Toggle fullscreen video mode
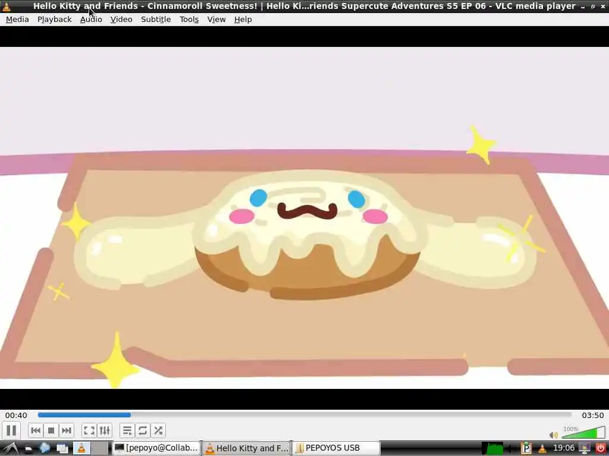The width and height of the screenshot is (609, 456). point(89,430)
